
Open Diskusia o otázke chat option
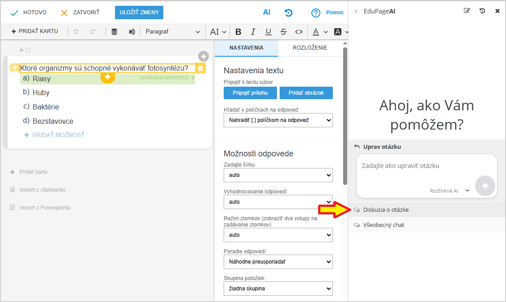click(386, 210)
